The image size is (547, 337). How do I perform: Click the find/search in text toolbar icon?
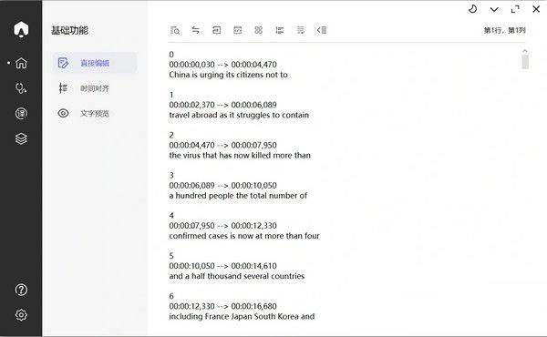[175, 30]
